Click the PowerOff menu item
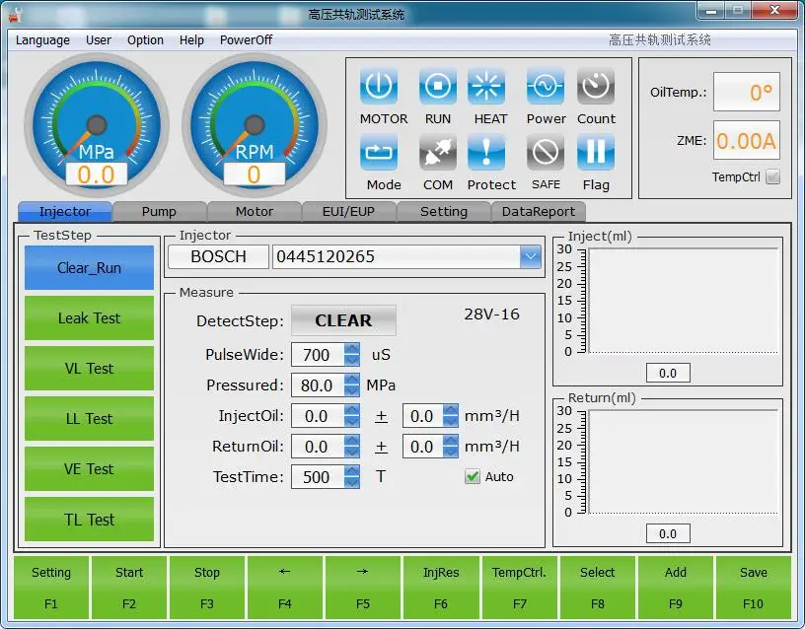Screen dimensions: 805x629 click(246, 40)
